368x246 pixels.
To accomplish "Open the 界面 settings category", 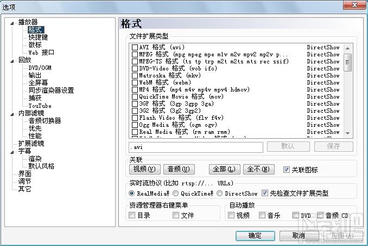I will click(25, 174).
